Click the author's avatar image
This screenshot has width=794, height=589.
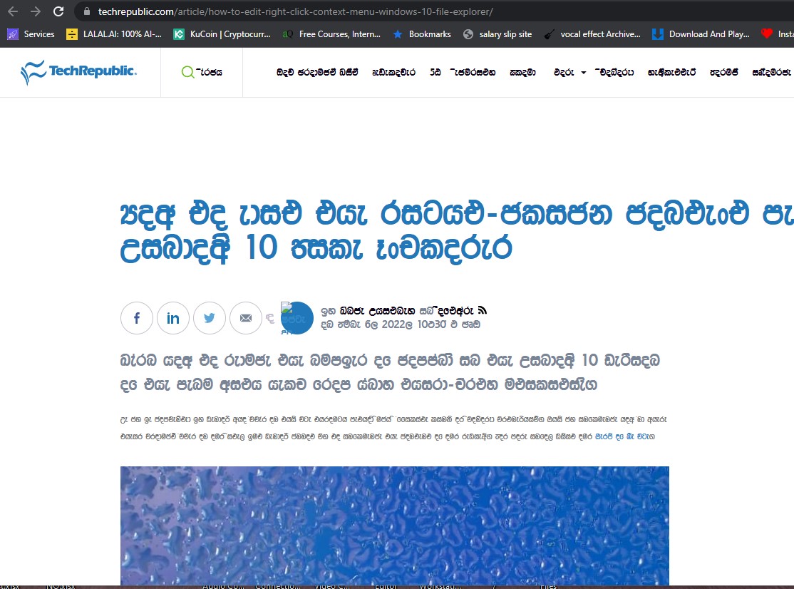coord(297,318)
